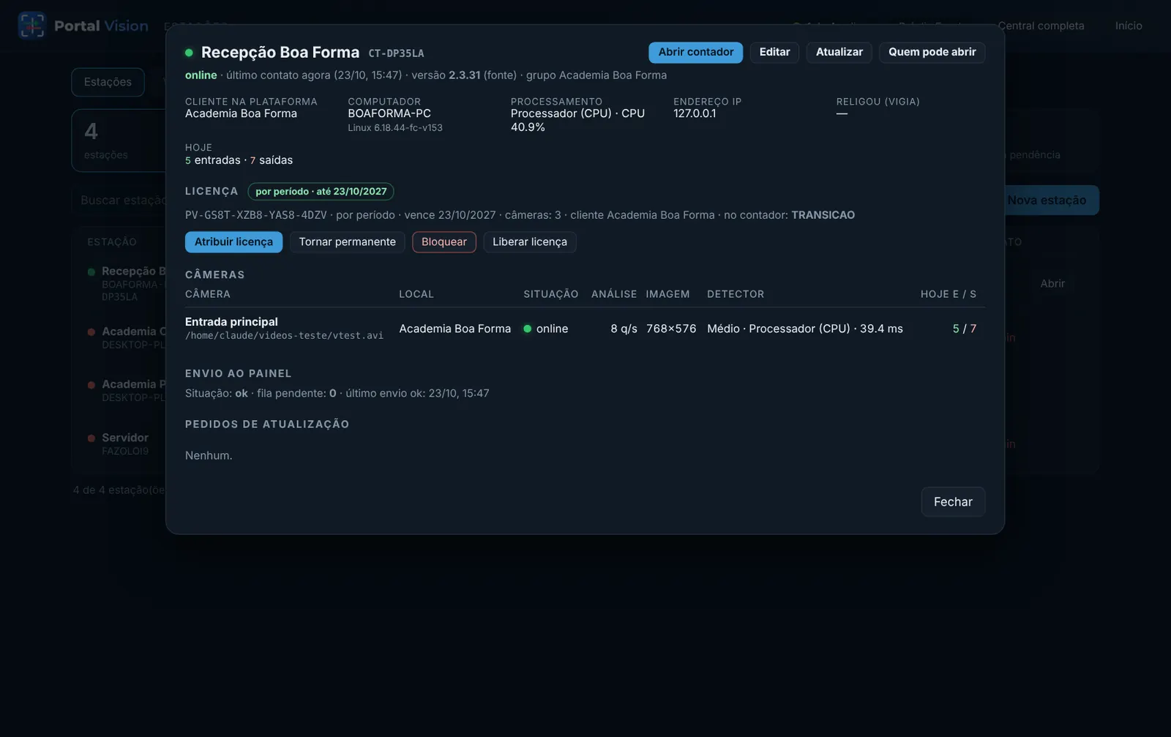Open the Central completa menu item
Screen dimensions: 1171x737
click(x=1041, y=26)
